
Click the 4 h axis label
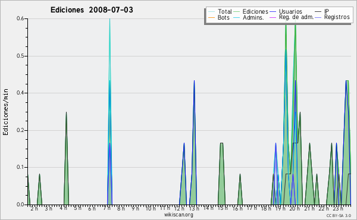[64, 208]
